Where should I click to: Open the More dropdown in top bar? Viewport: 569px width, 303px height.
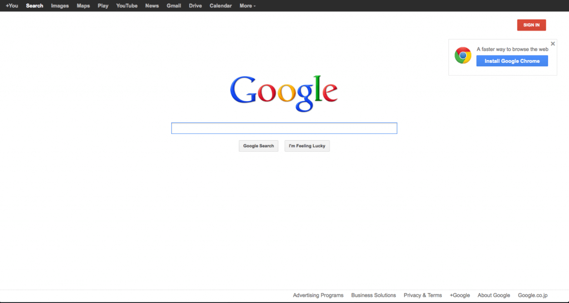tap(247, 6)
